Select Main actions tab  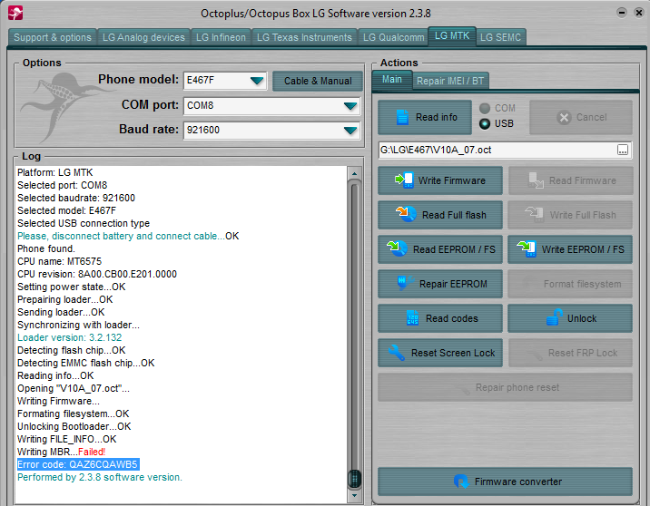tap(392, 79)
